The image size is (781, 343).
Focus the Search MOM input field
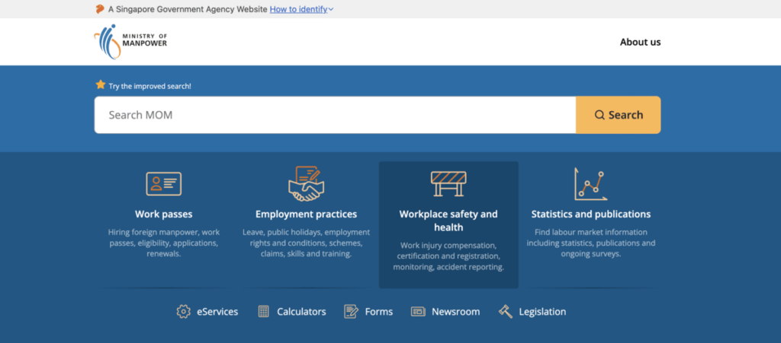pos(336,115)
